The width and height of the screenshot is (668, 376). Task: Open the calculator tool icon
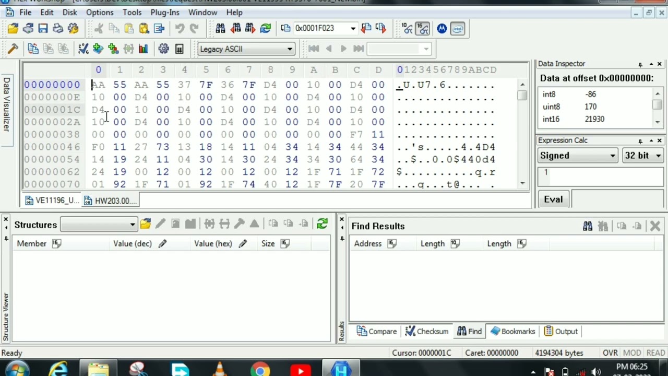179,49
